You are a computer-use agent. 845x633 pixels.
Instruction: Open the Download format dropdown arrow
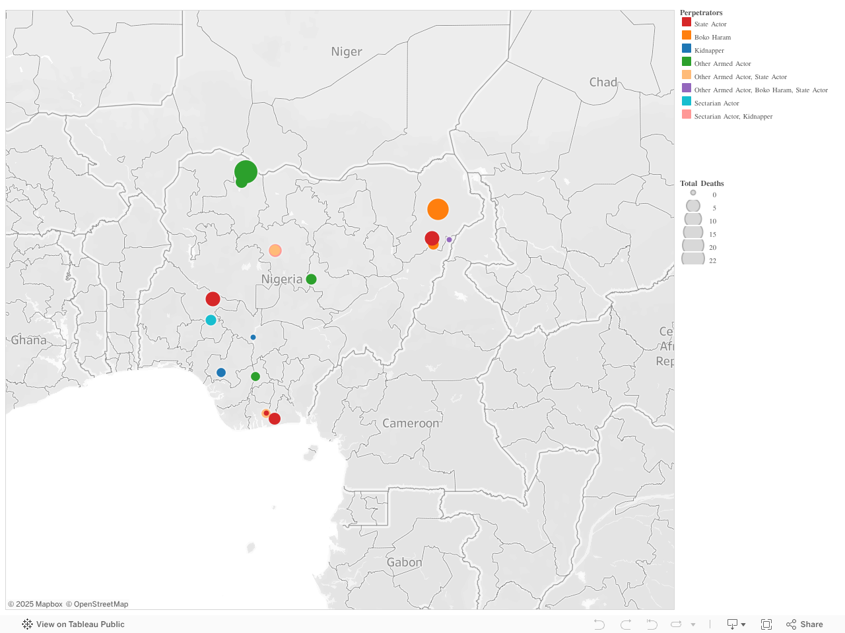(x=743, y=624)
